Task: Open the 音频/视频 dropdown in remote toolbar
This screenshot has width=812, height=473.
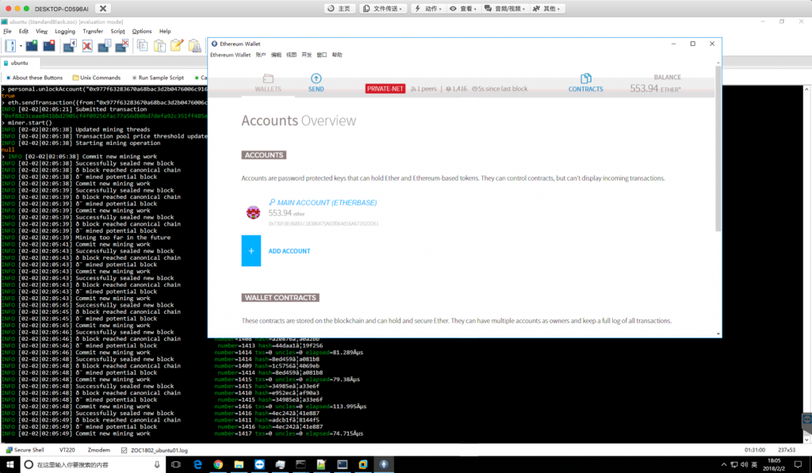Action: 505,8
